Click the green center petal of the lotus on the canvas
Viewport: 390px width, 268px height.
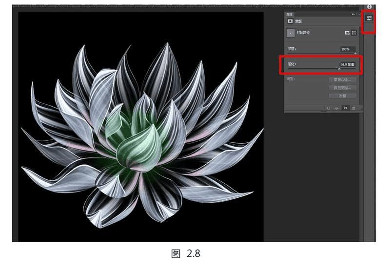click(139, 149)
